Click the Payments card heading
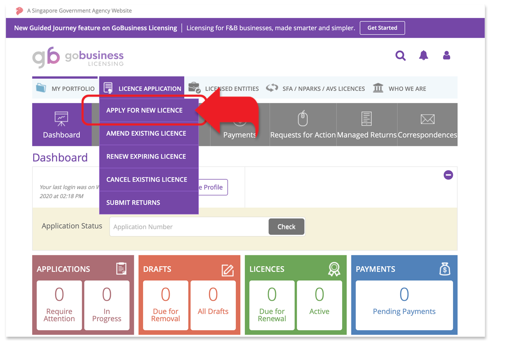This screenshot has height=344, width=526. [375, 269]
